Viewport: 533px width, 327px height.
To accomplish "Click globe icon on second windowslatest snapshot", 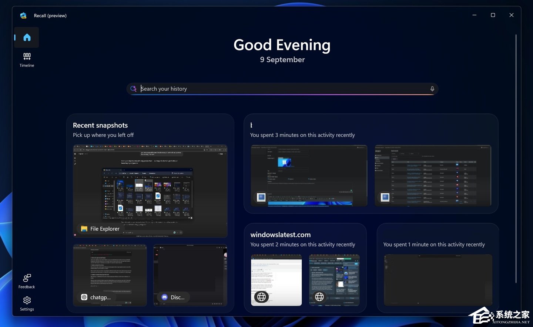I will point(319,297).
